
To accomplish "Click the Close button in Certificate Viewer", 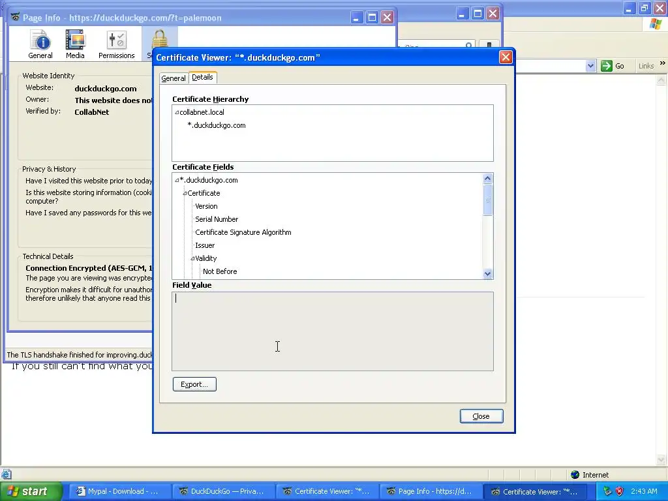I will click(x=481, y=416).
